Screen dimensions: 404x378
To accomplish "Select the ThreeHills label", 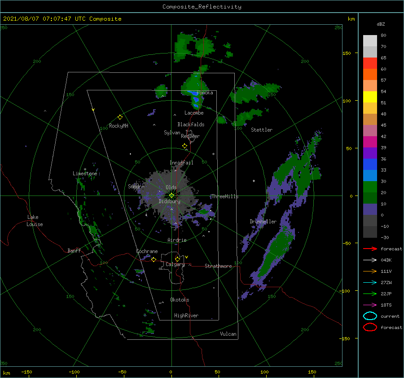I will tap(225, 196).
